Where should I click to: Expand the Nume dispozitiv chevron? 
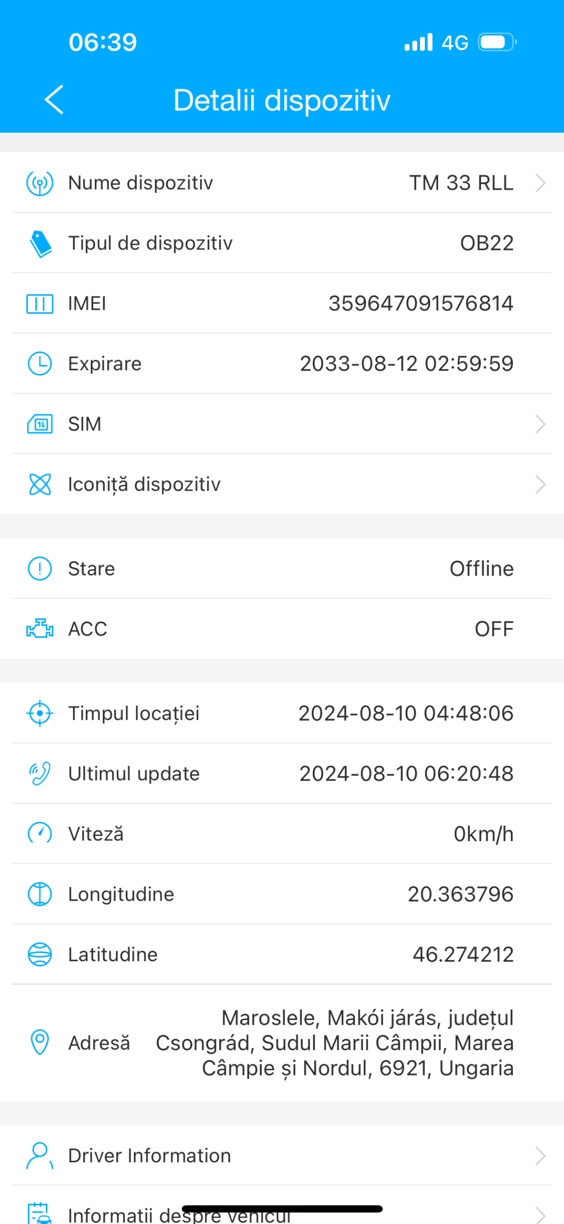click(540, 183)
